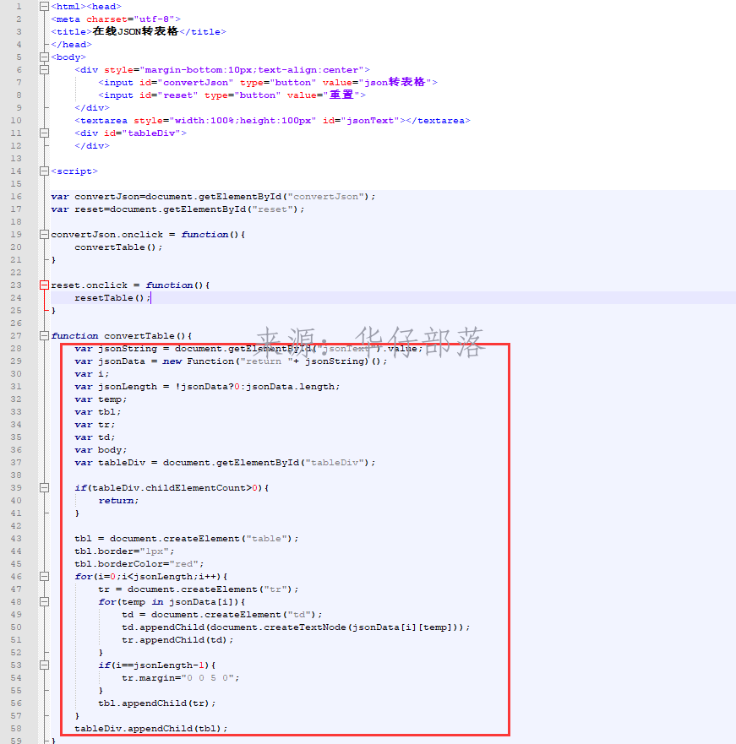The height and width of the screenshot is (744, 736).
Task: Click the title text 在线JSON转表格
Action: coord(135,31)
